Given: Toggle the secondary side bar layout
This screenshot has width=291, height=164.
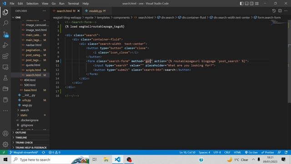Looking at the screenshot, I should 251,4.
